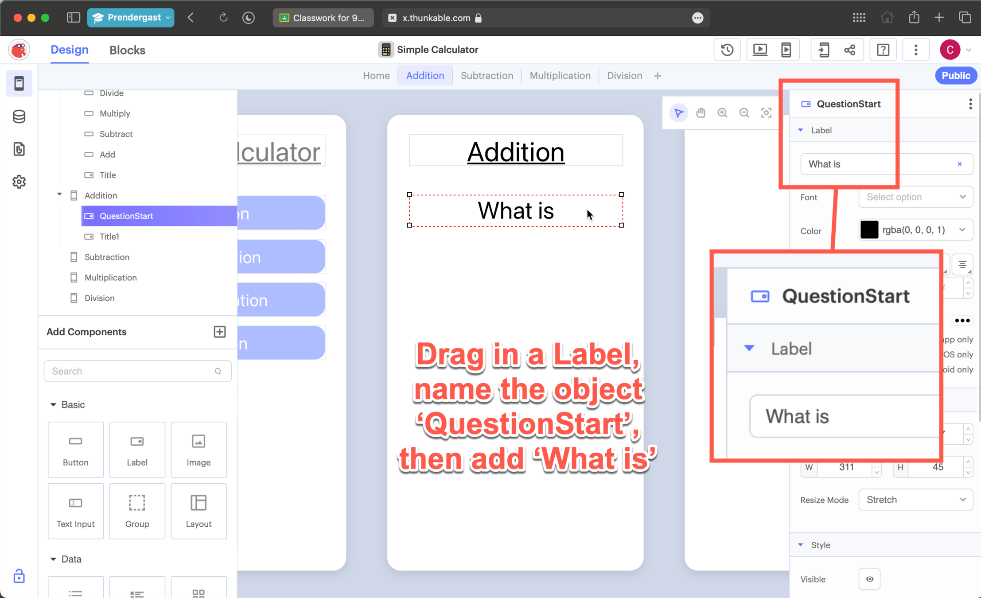Open the Resize Mode Stretch dropdown
This screenshot has width=981, height=598.
click(915, 500)
